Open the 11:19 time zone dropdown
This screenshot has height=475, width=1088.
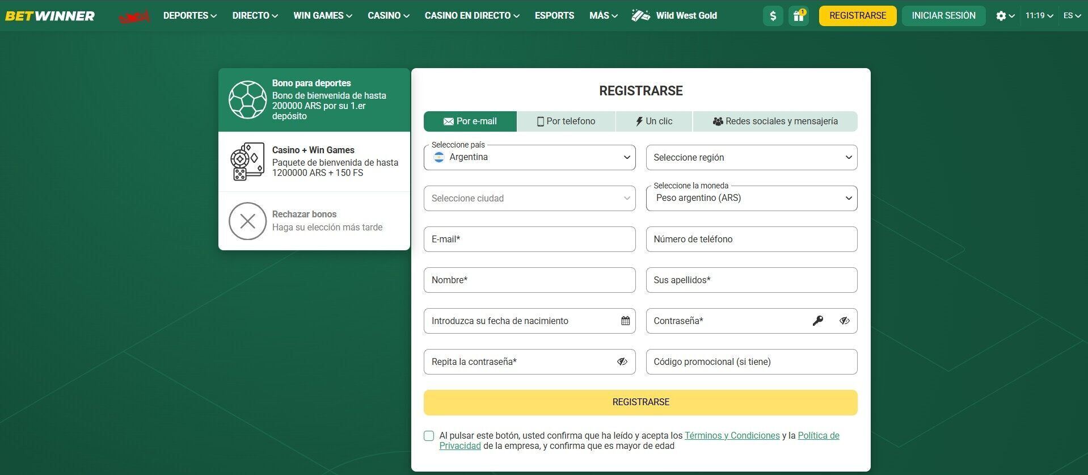pos(1039,16)
